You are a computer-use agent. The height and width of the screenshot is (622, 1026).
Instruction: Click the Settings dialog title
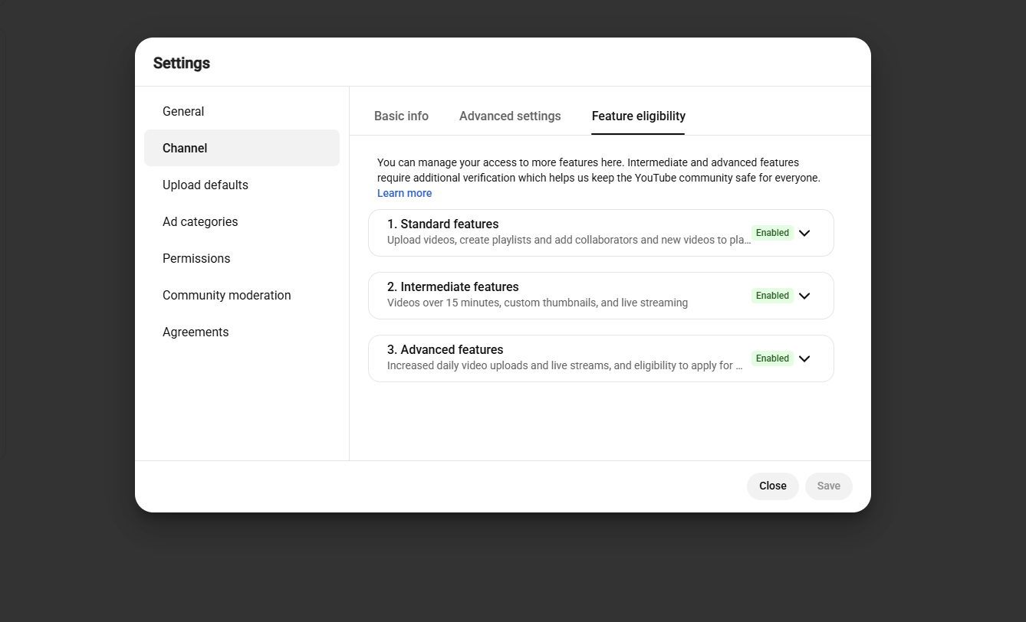point(182,63)
